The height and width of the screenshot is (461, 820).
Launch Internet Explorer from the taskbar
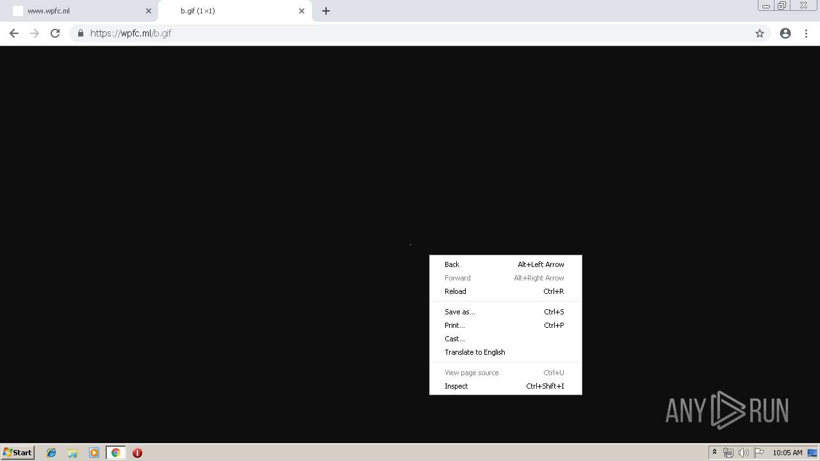tap(51, 453)
